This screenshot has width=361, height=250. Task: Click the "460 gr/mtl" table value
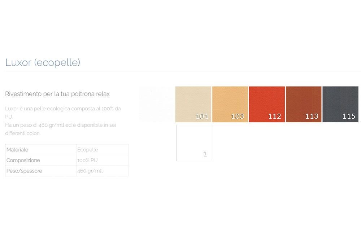pos(90,171)
